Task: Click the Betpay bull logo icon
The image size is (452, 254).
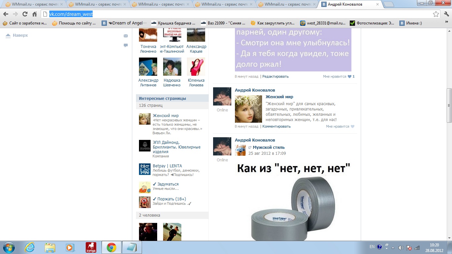Action: pos(145,169)
